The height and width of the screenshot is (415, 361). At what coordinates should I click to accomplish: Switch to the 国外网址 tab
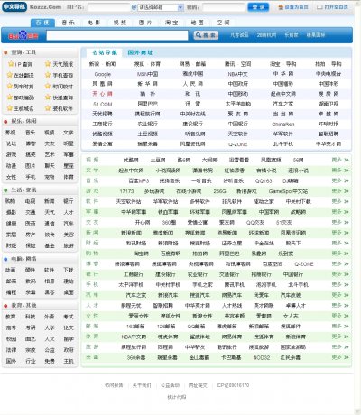140,52
